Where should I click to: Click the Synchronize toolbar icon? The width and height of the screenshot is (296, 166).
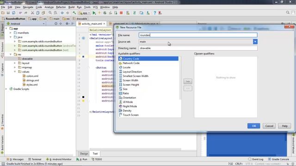click(13, 13)
